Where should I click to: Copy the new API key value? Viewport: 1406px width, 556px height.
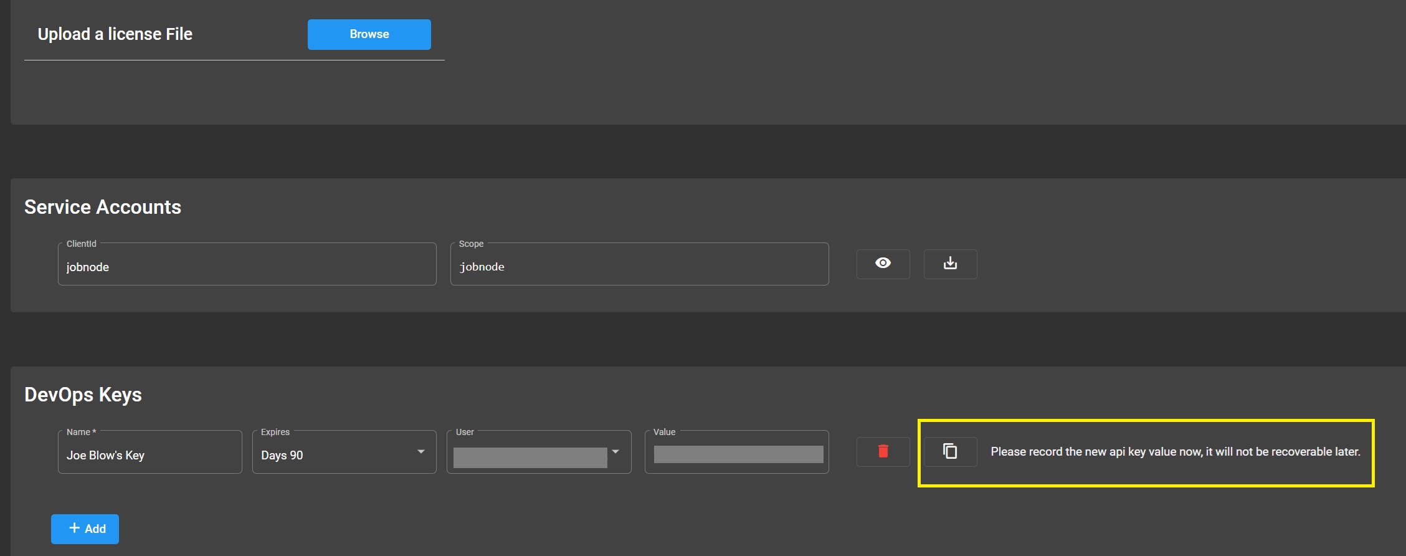click(x=950, y=451)
